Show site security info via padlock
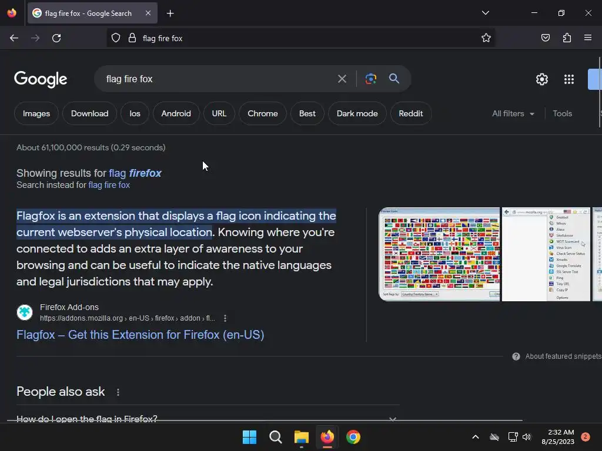The width and height of the screenshot is (602, 451). coord(132,38)
